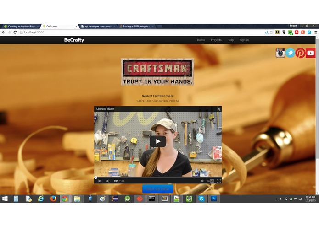Screen dimensions: 319x226
Task: Click the small play button in video controls
Action: pos(100,181)
